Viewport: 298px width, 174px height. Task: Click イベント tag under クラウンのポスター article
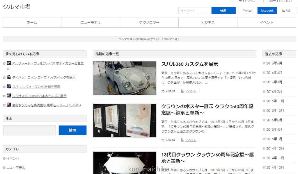[191, 140]
